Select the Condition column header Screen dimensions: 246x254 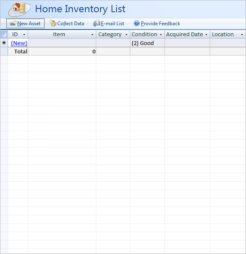pos(147,34)
